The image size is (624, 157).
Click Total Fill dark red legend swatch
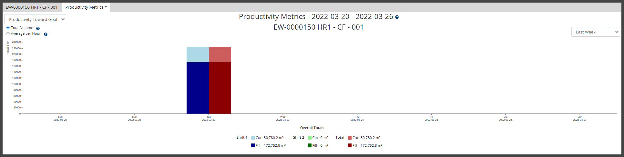350,145
